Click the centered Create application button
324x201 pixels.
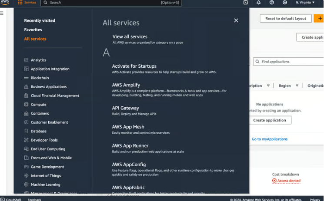click(270, 120)
